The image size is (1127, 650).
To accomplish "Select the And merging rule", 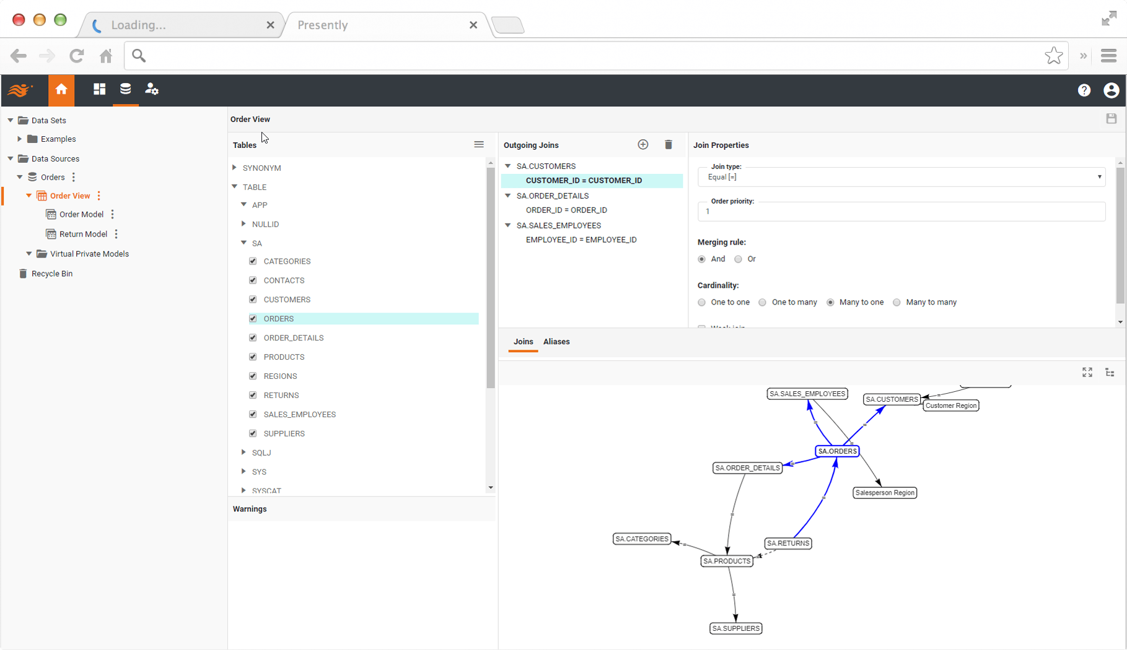I will (701, 259).
